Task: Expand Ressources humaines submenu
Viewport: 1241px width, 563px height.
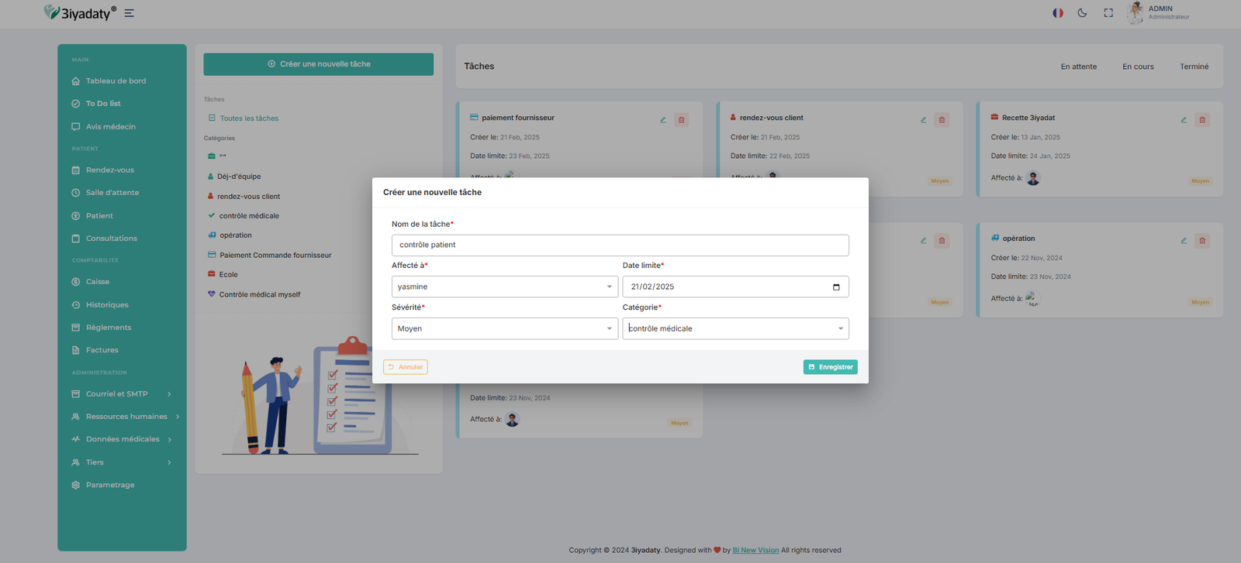Action: (x=126, y=417)
